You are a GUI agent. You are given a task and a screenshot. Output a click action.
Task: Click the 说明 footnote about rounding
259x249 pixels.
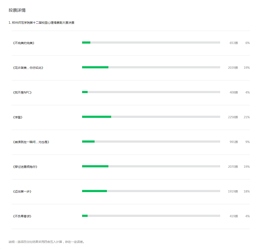[x=47, y=242]
